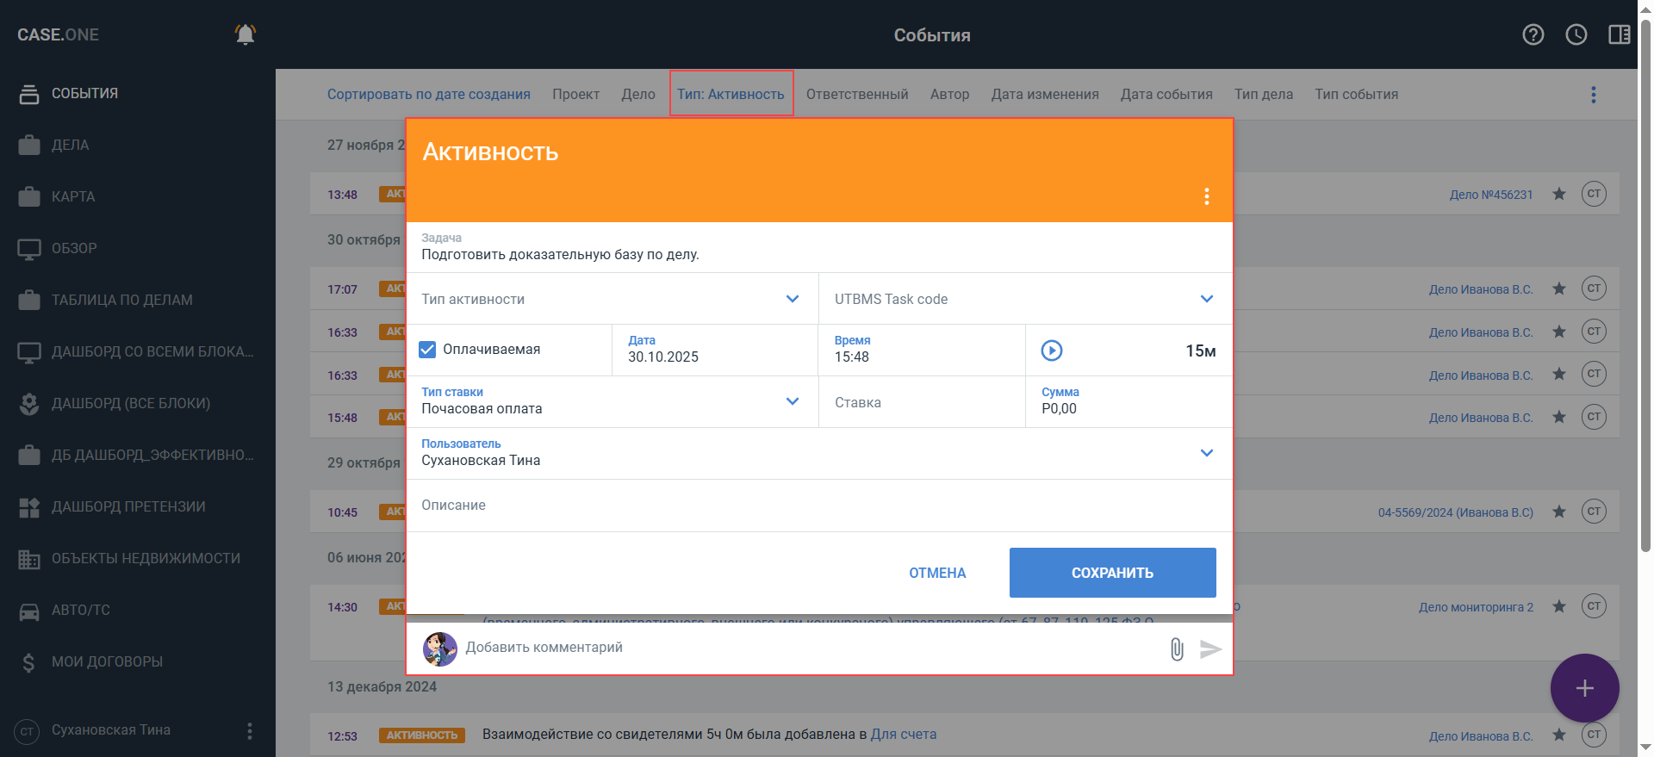1654x757 pixels.
Task: Click the ОТМЕНА button
Action: (937, 573)
